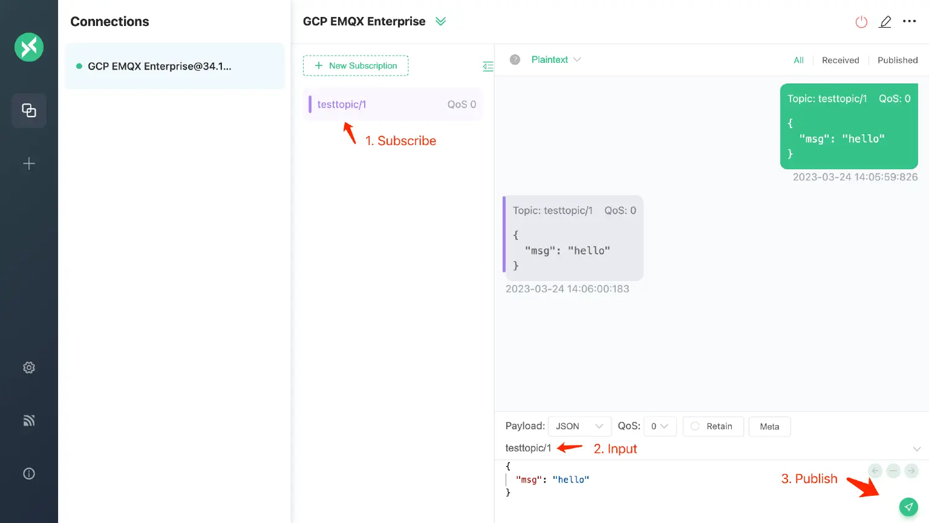The height and width of the screenshot is (523, 929).
Task: Open the Plaintext format dropdown
Action: [x=555, y=60]
